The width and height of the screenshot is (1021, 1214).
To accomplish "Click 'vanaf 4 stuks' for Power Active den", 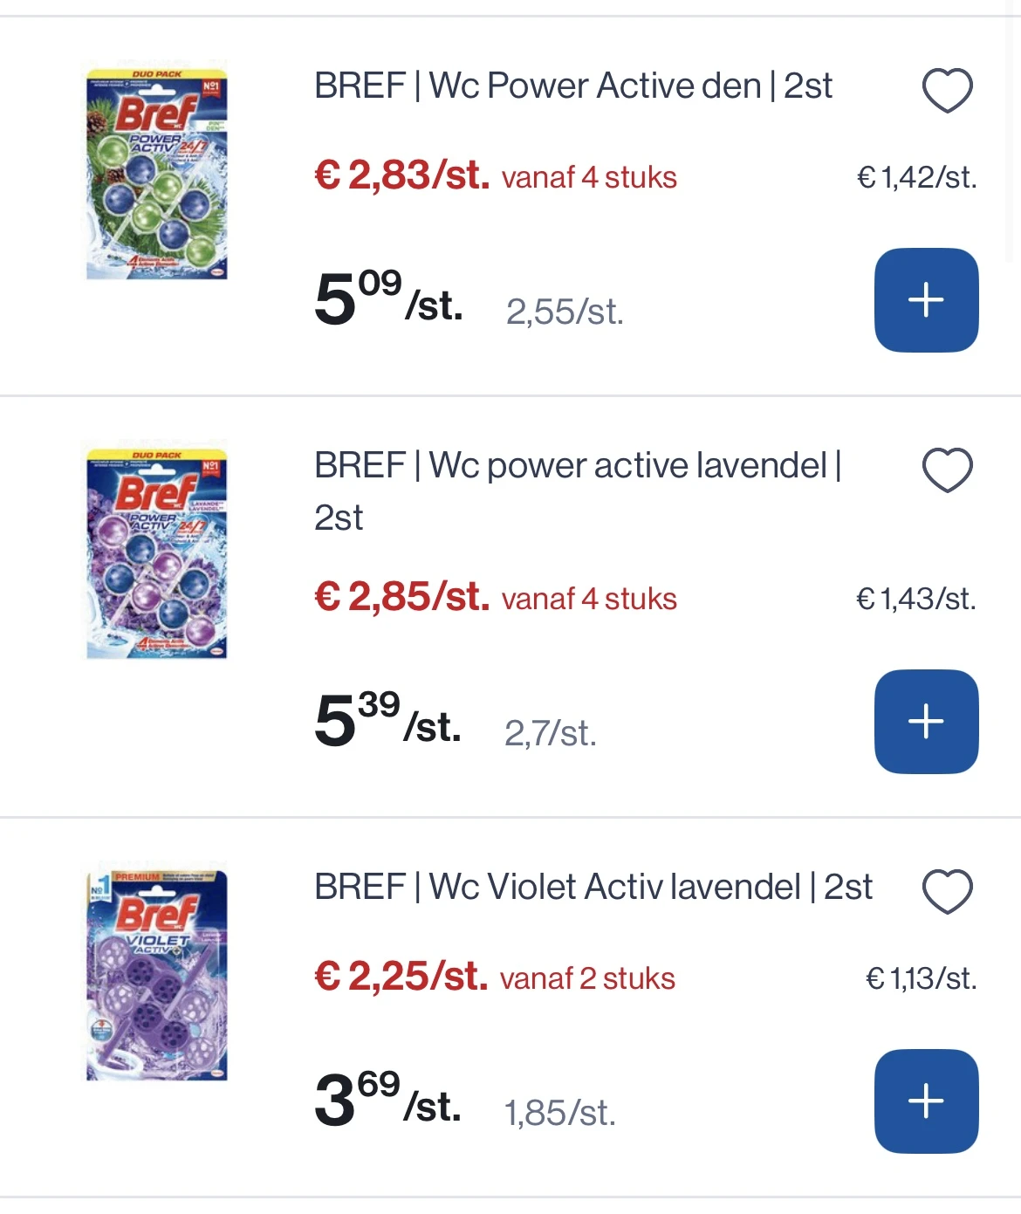I will pos(589,177).
